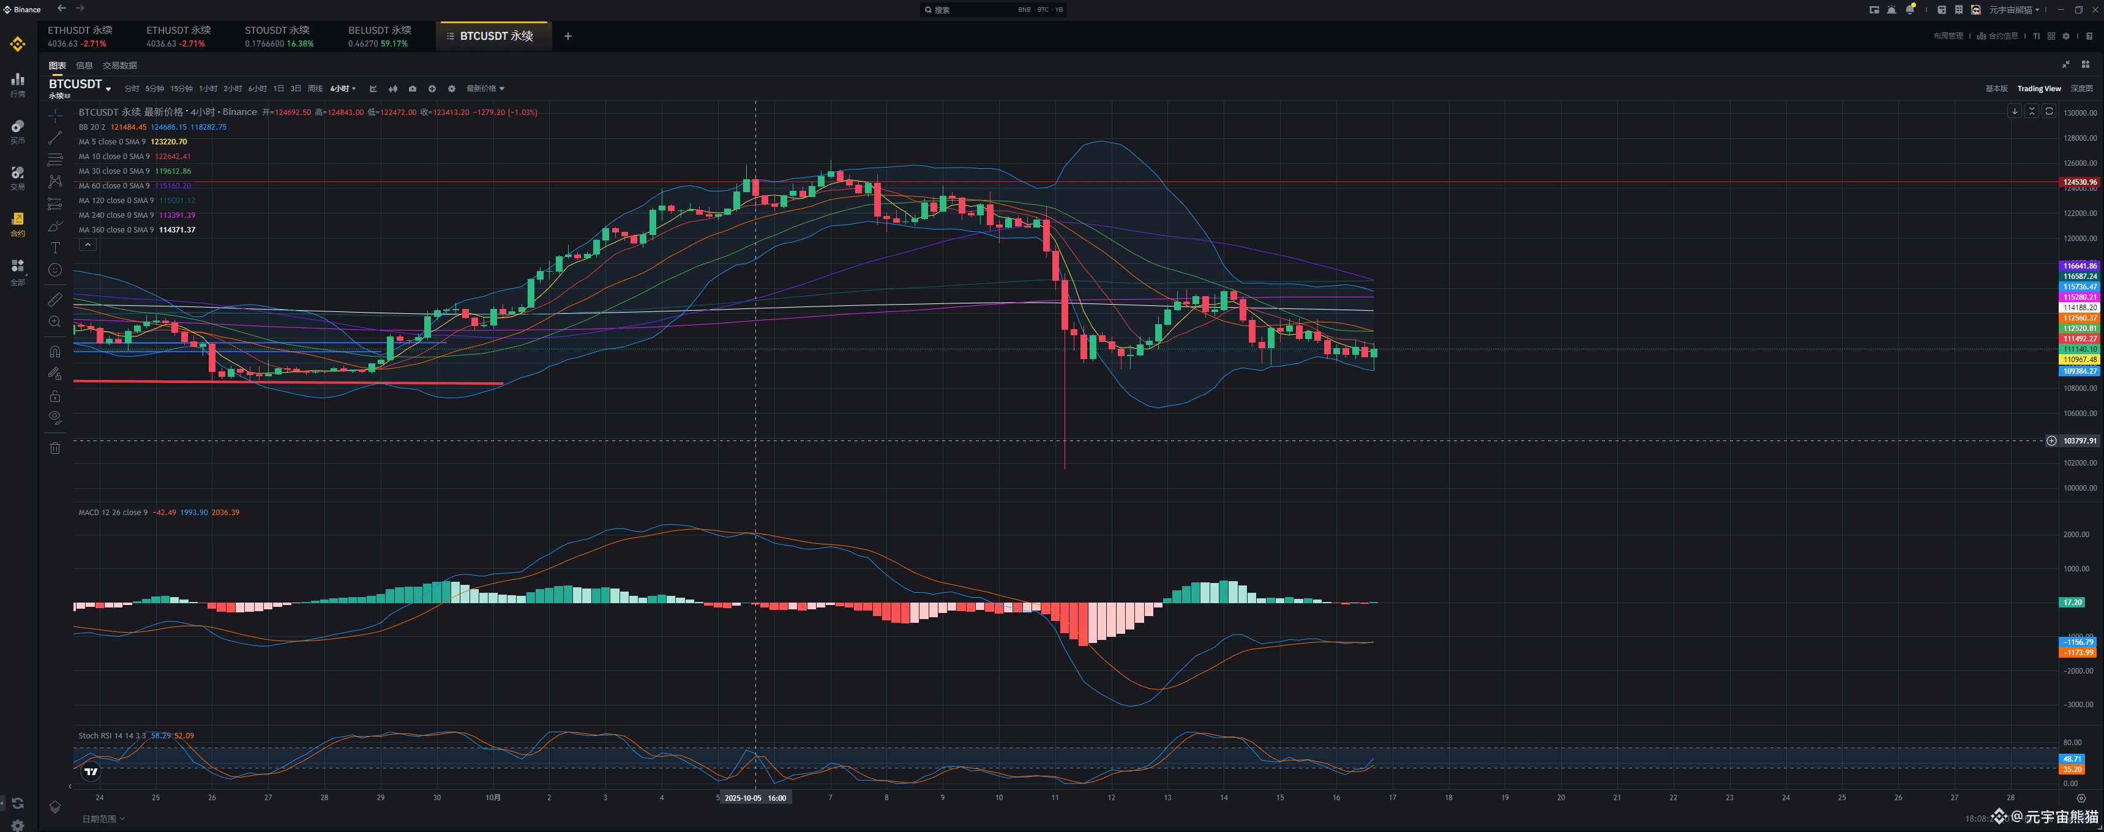Select the trend line drawing tool

point(54,137)
